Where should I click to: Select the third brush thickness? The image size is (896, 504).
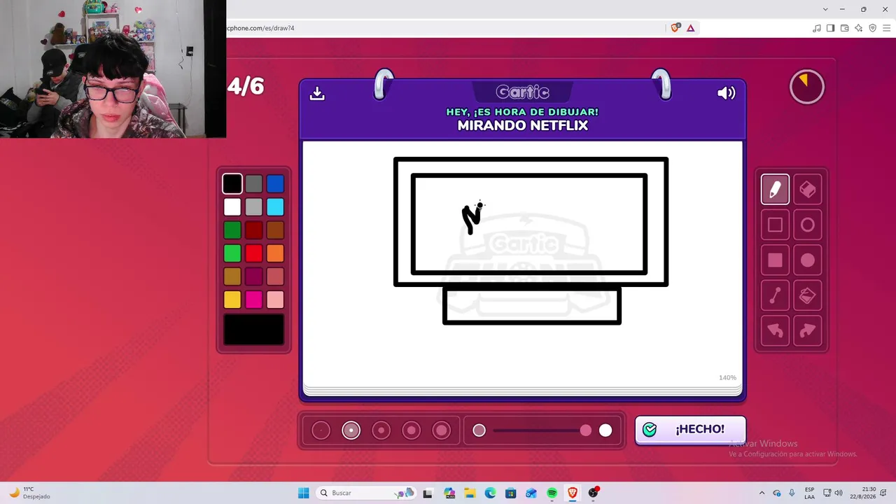381,430
